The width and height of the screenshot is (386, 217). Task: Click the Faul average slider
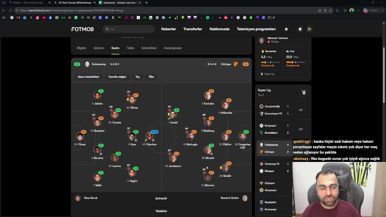(x=296, y=62)
